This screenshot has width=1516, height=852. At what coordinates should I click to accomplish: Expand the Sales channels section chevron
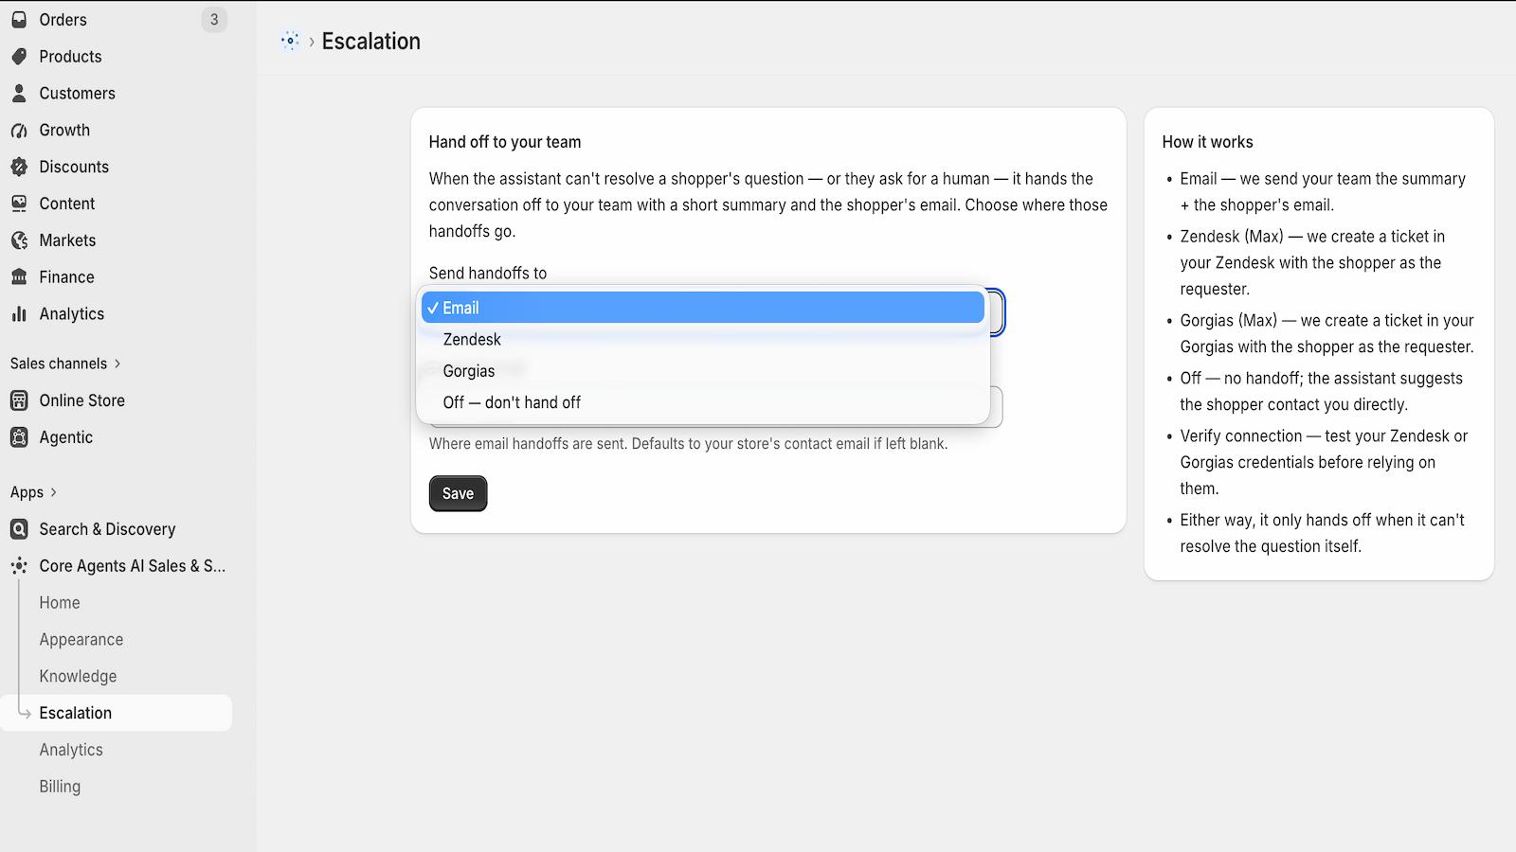click(x=117, y=364)
